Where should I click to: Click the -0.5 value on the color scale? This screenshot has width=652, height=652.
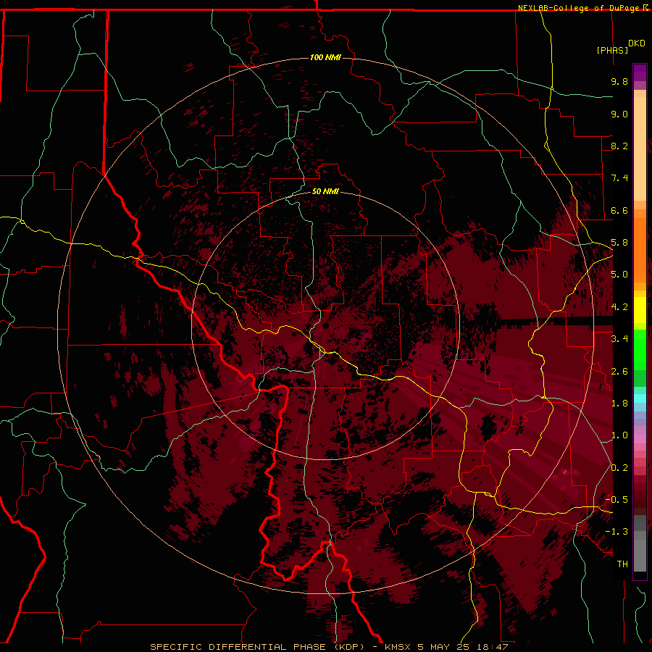617,500
